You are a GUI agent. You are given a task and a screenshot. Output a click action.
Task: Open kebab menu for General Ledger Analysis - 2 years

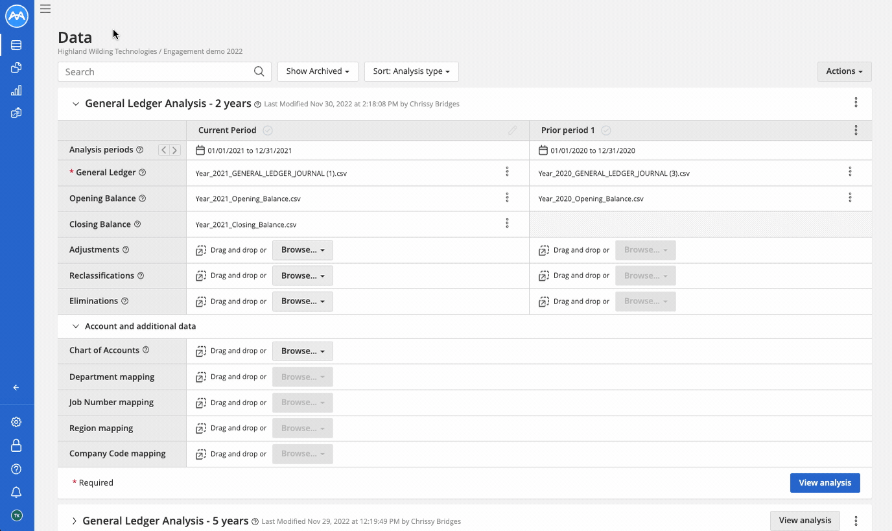(856, 102)
